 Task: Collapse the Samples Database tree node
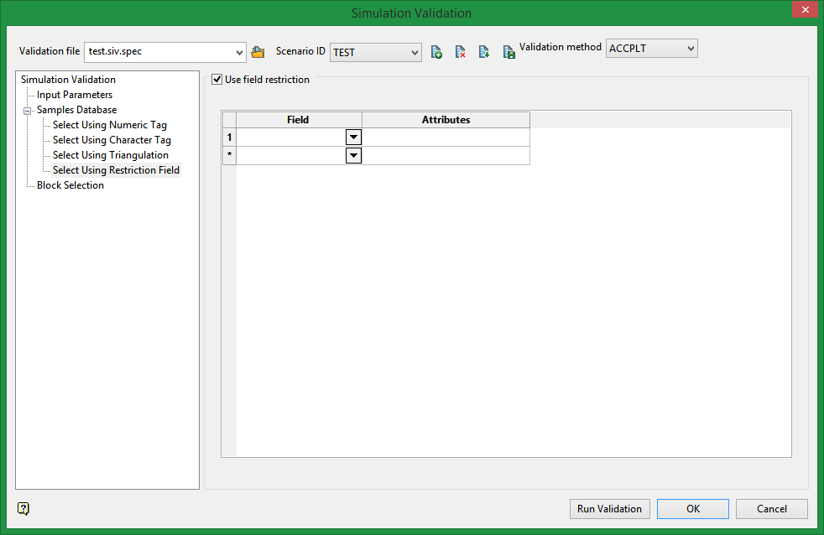[x=27, y=110]
